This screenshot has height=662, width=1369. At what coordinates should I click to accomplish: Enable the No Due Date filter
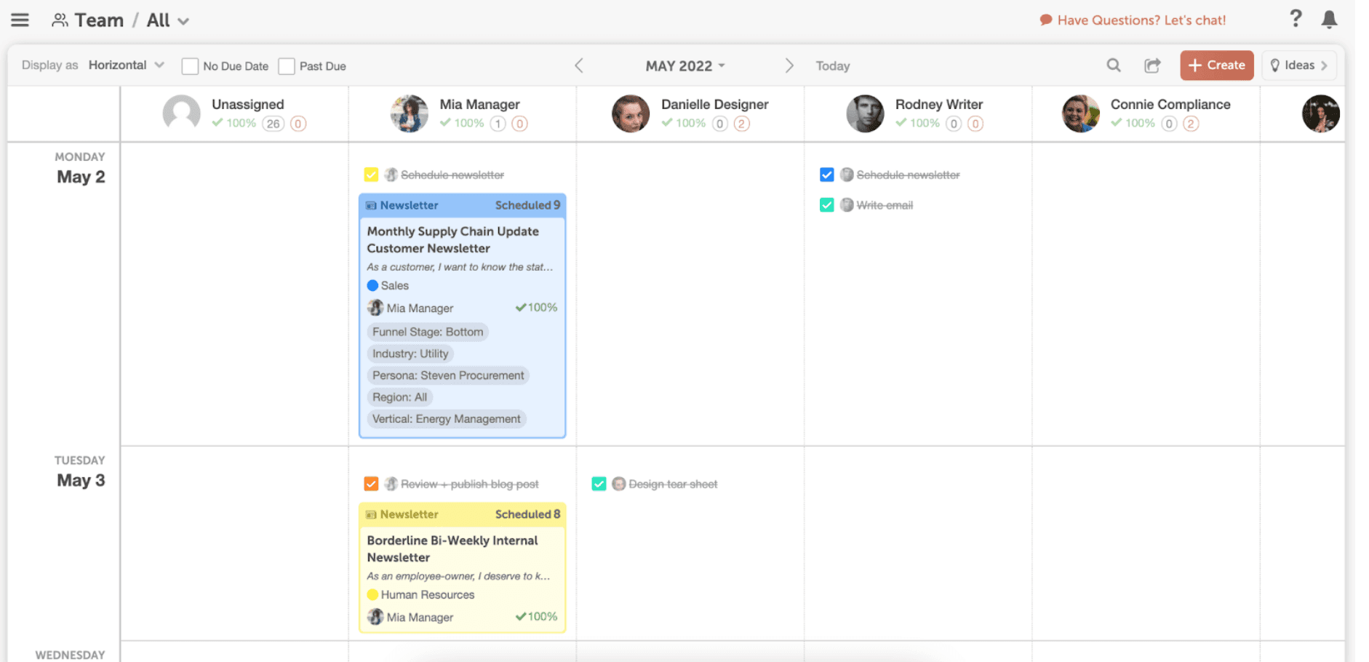pos(190,65)
